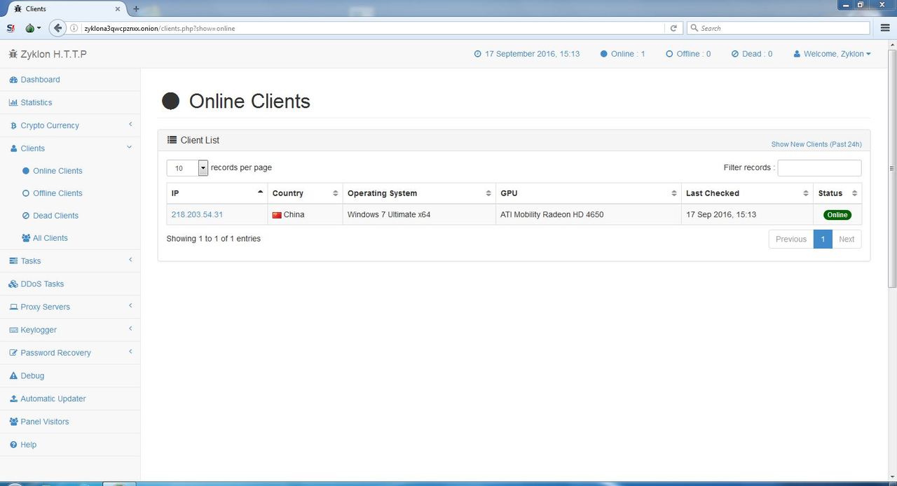This screenshot has height=486, width=897.
Task: Click the Filter records input field
Action: pyautogui.click(x=819, y=168)
